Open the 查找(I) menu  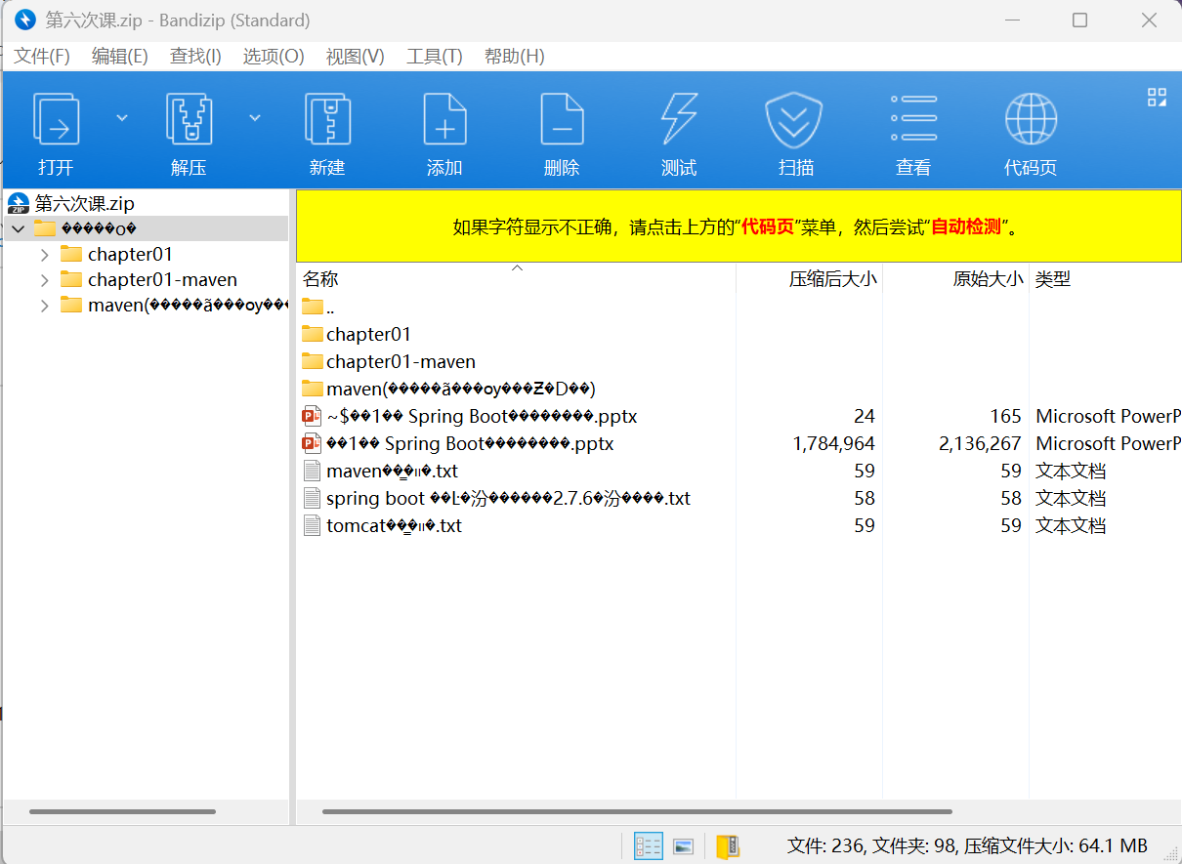(195, 57)
